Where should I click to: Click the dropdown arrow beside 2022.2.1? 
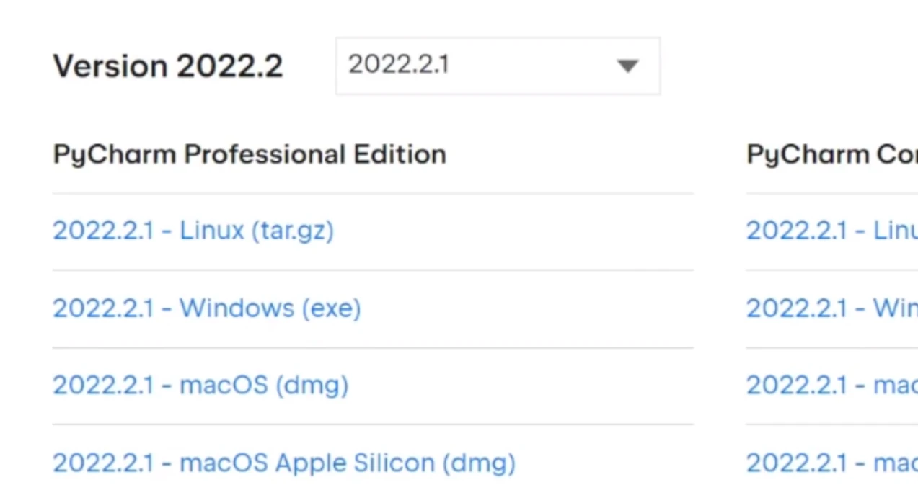pos(627,66)
